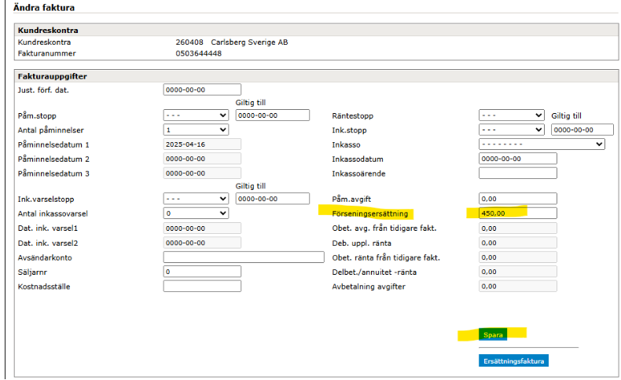Click the date field beside Ink.stopp dropdown
Viewport: 621px width, 380px height.
(582, 130)
